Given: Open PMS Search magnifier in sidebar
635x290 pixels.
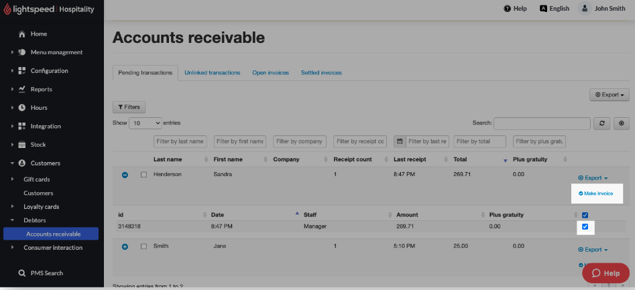Looking at the screenshot, I should point(22,273).
